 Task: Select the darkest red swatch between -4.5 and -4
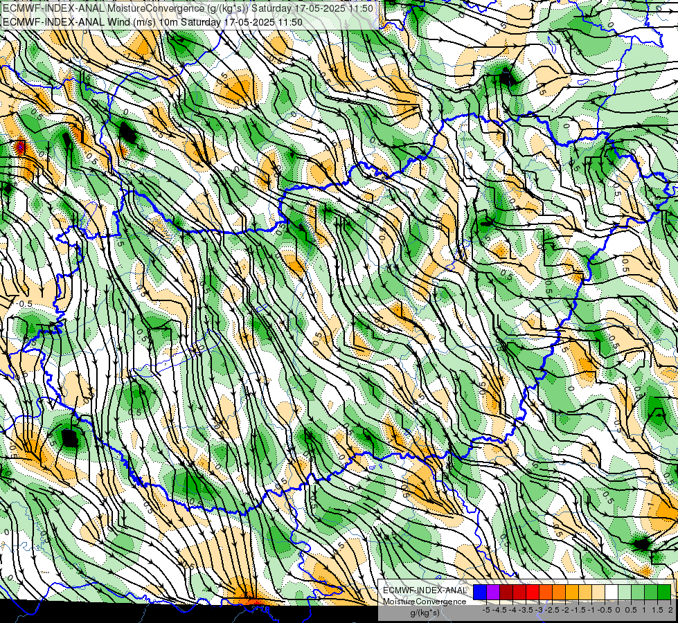[506, 593]
